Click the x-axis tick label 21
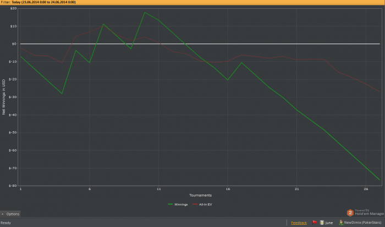 (x=297, y=189)
